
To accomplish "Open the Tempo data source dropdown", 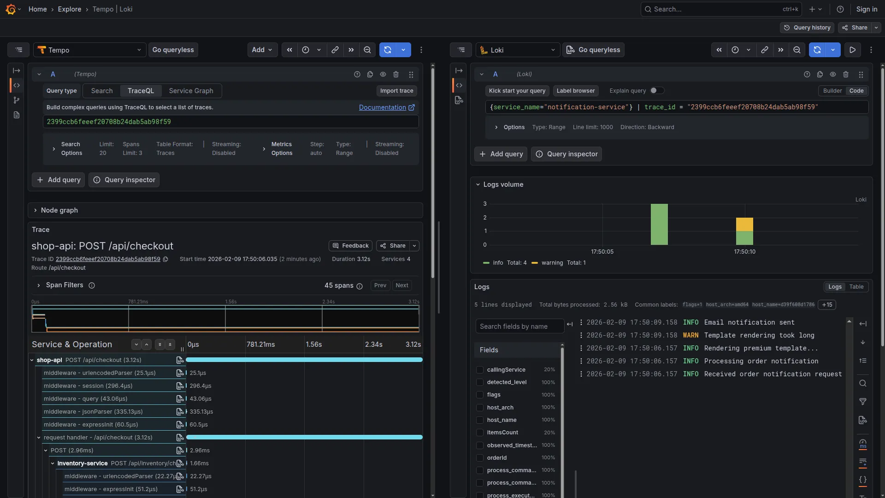I will [x=90, y=50].
